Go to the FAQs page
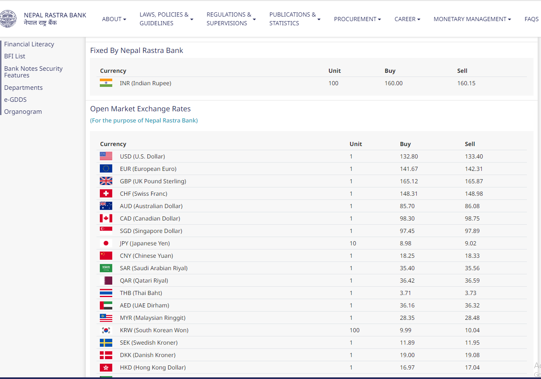 pos(531,19)
